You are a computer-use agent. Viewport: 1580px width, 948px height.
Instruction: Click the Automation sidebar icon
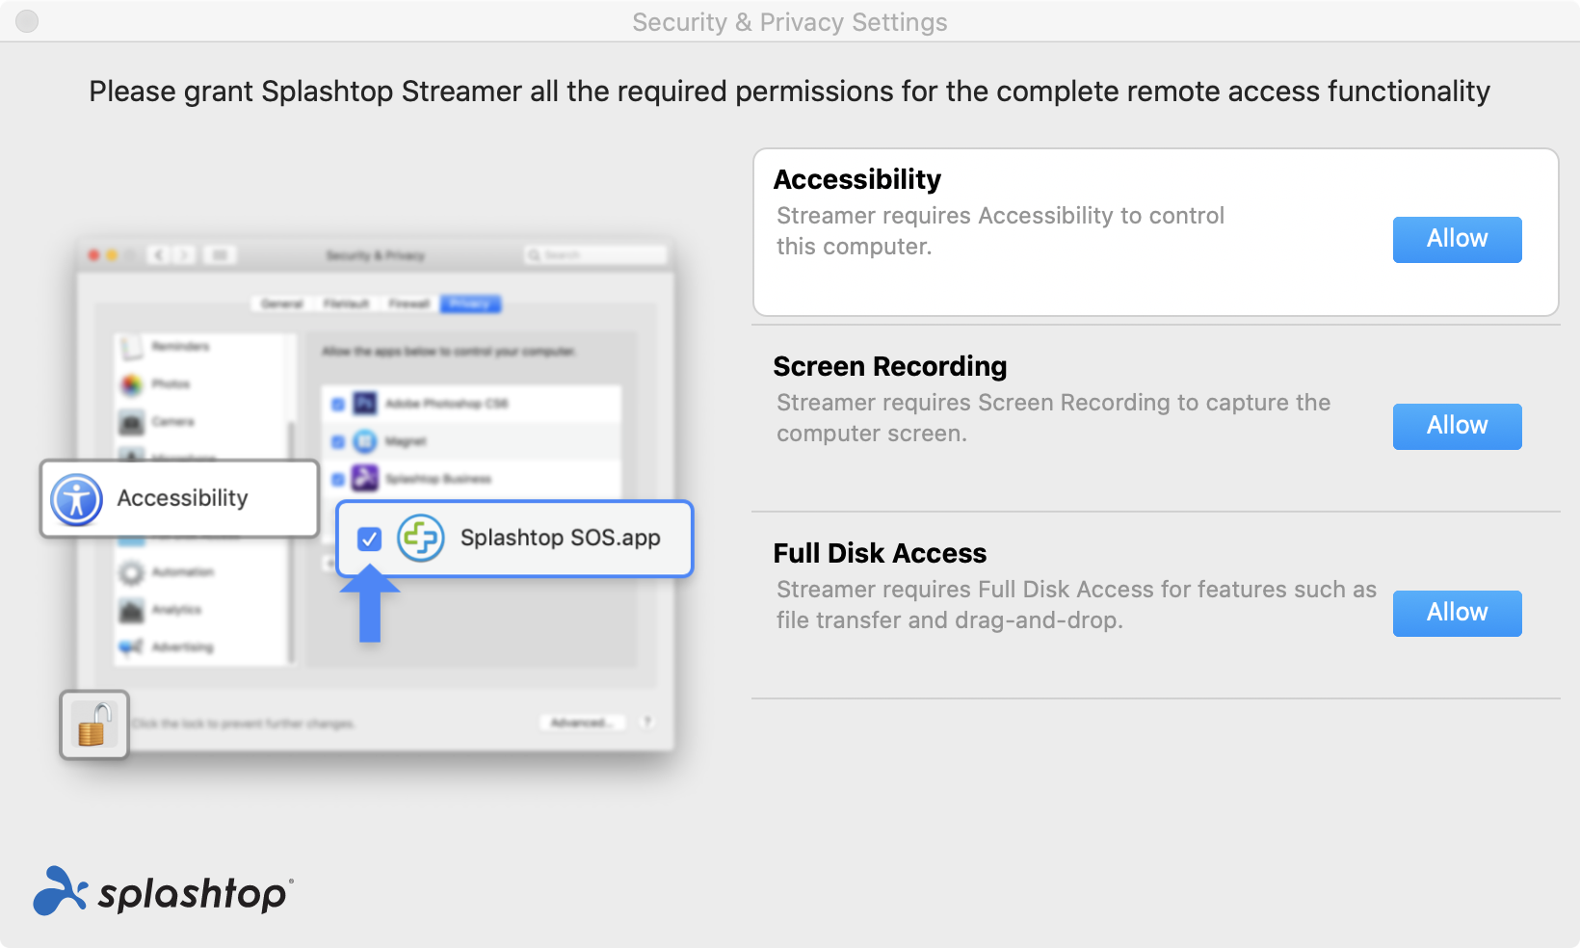[x=132, y=572]
